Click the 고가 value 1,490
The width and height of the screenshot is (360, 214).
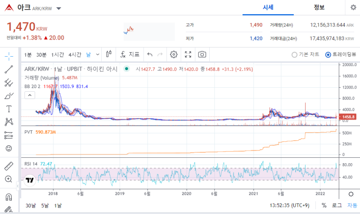pyautogui.click(x=256, y=25)
